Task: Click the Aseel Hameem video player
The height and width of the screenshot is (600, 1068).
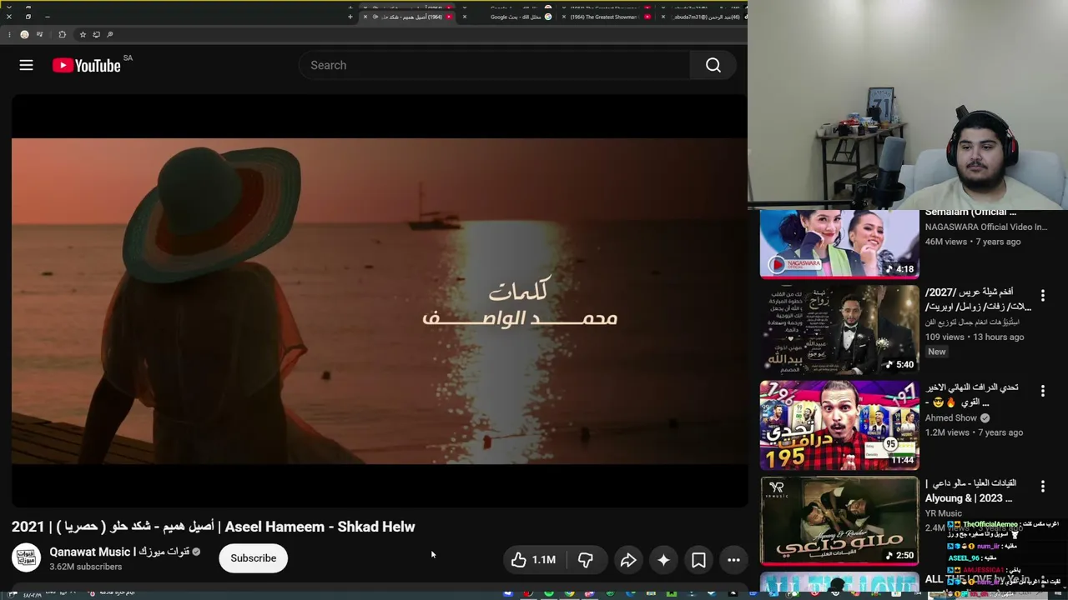Action: click(380, 300)
